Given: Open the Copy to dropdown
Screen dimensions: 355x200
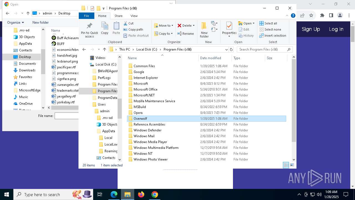Looking at the screenshot, I should pyautogui.click(x=163, y=34).
